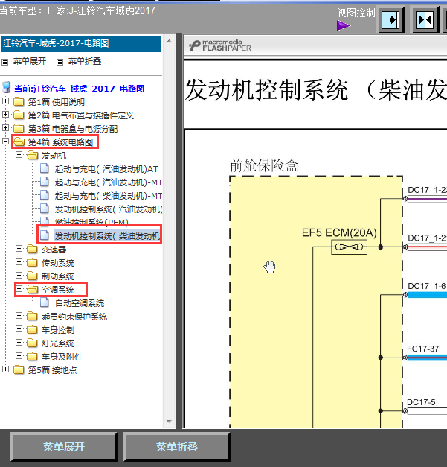Expand the 第2篇 电气布置与接插件定义 node
Screen dimensions: 447x467
(5, 115)
